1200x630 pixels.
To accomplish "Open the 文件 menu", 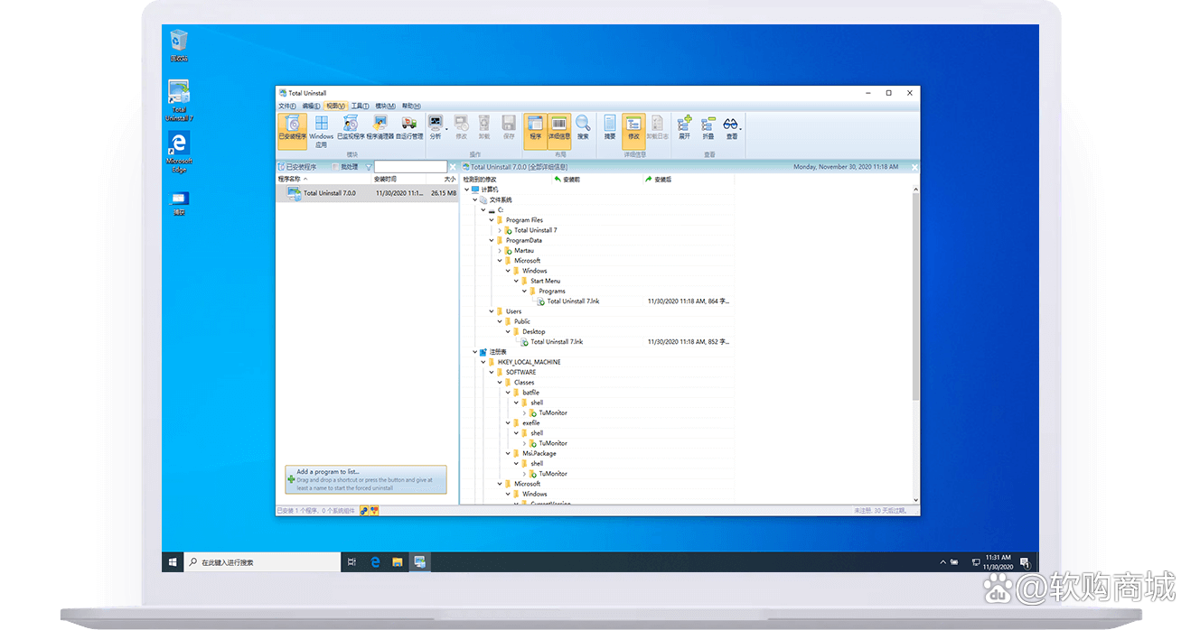I will 287,106.
